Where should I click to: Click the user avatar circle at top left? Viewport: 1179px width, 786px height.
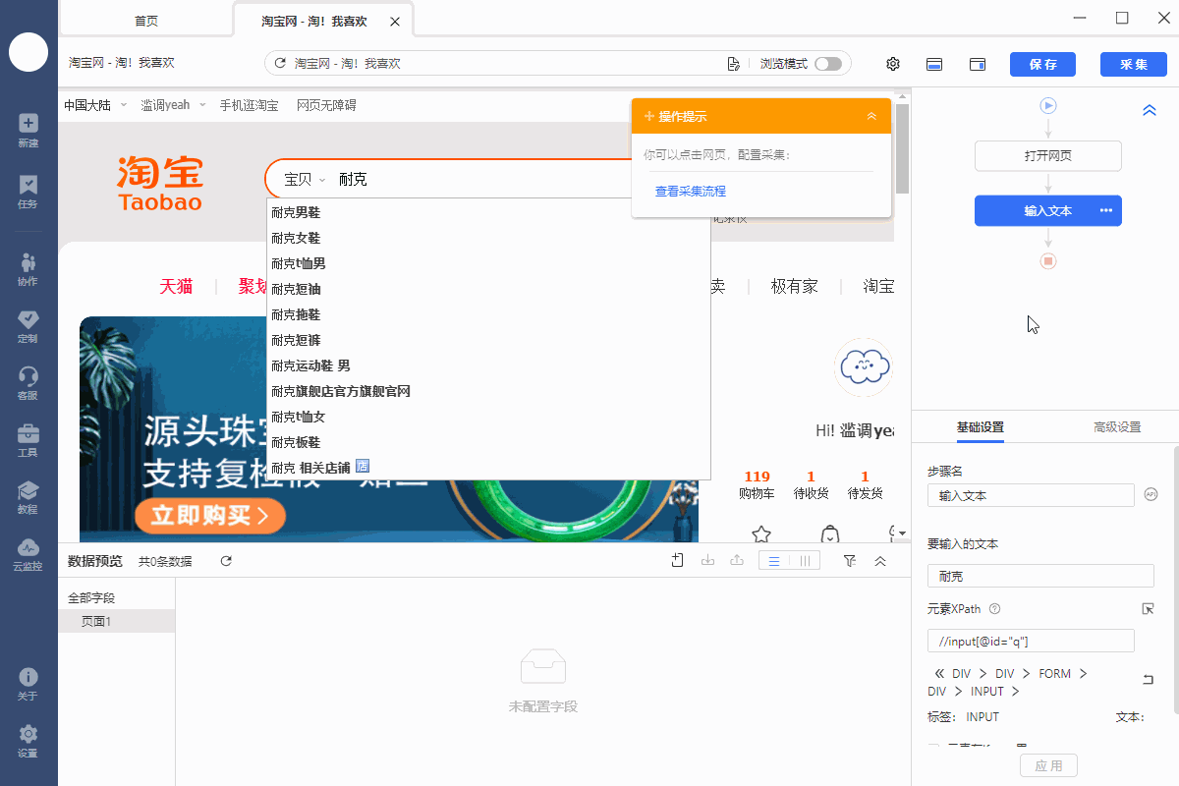tap(28, 51)
